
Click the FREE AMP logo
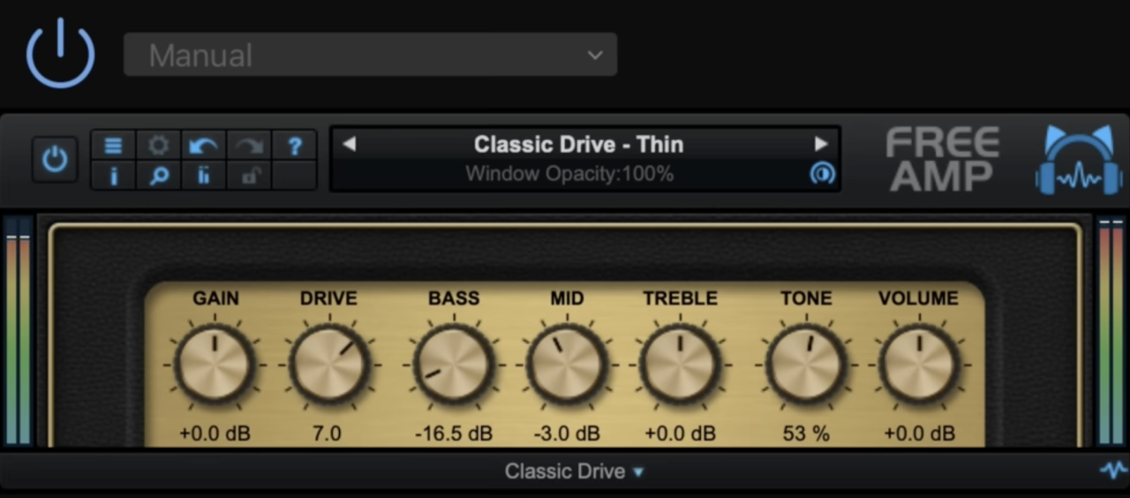tap(942, 160)
